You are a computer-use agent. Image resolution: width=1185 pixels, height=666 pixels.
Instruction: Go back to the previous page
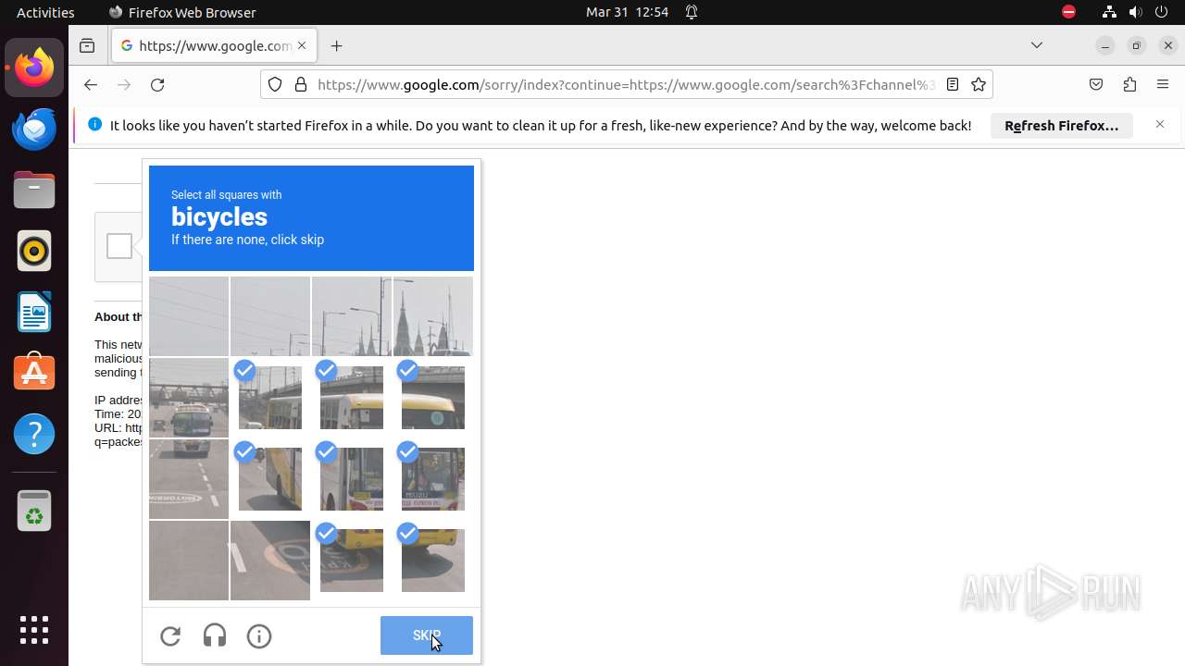(90, 84)
